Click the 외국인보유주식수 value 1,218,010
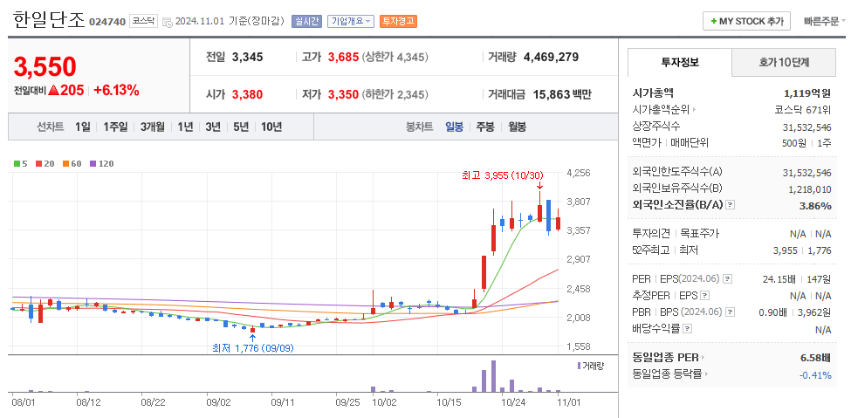The height and width of the screenshot is (418, 851). [810, 188]
